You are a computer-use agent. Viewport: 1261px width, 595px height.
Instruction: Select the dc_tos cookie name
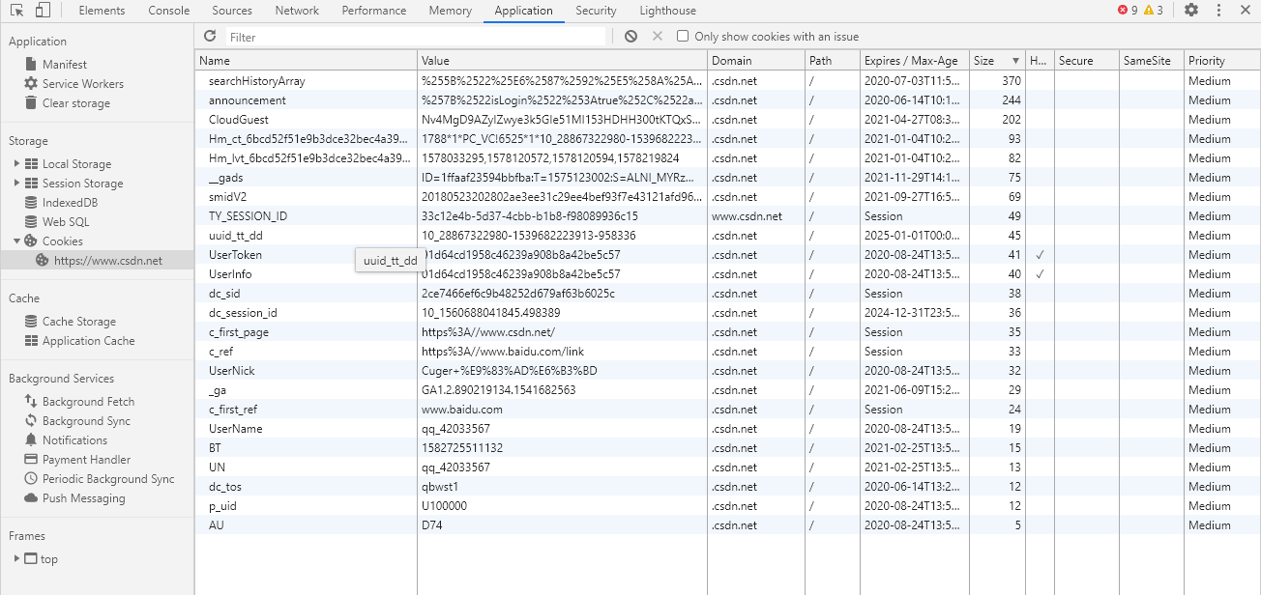coord(225,487)
